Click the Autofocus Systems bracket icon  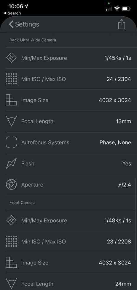click(x=11, y=142)
